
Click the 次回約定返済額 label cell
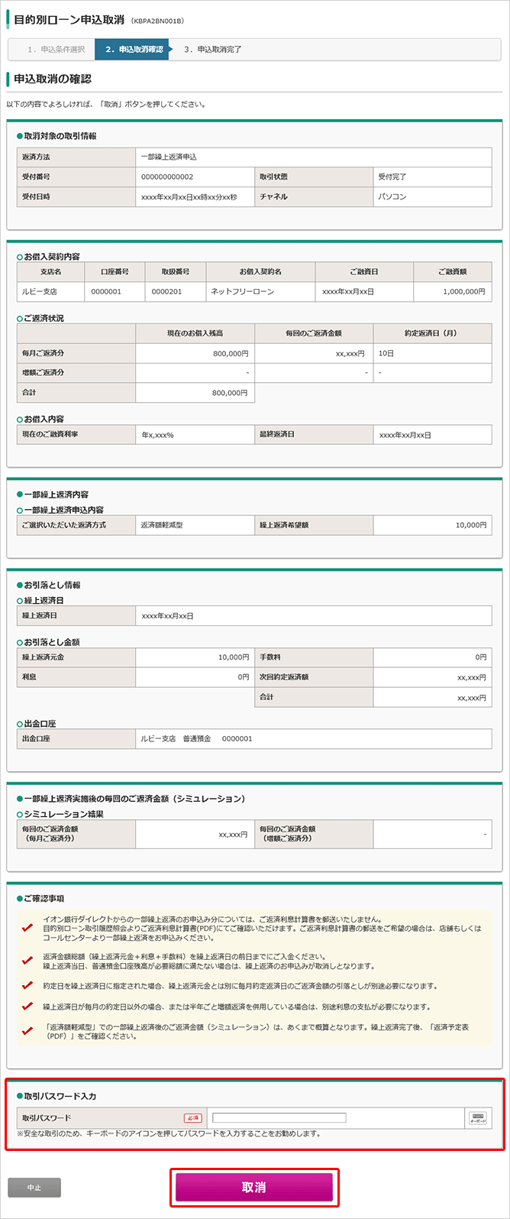coord(314,677)
